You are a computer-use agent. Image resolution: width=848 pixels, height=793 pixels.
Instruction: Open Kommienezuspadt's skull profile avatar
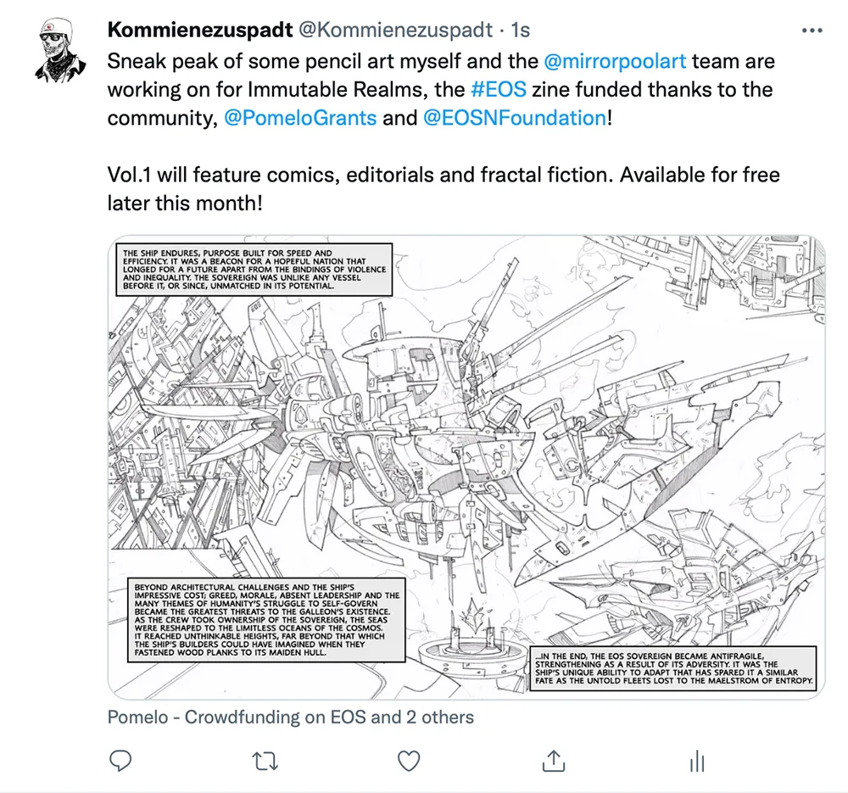point(60,50)
